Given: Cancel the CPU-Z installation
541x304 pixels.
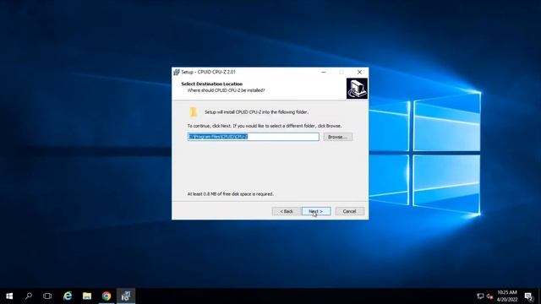Looking at the screenshot, I should (349, 211).
